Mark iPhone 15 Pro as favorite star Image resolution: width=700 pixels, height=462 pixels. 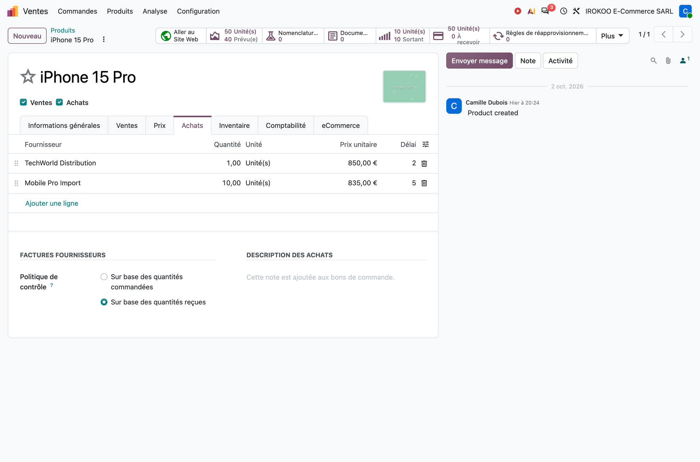point(28,77)
